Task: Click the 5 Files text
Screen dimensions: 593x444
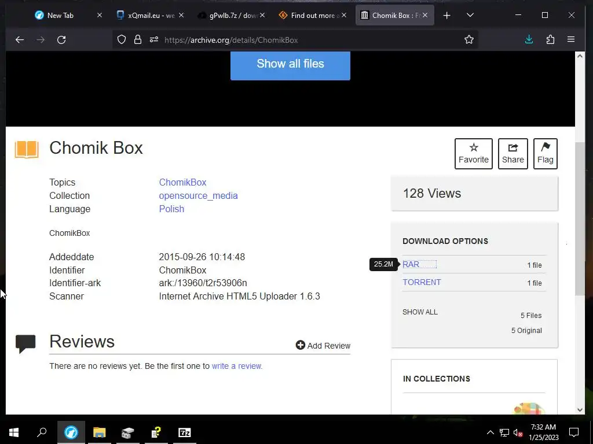Action: click(531, 315)
